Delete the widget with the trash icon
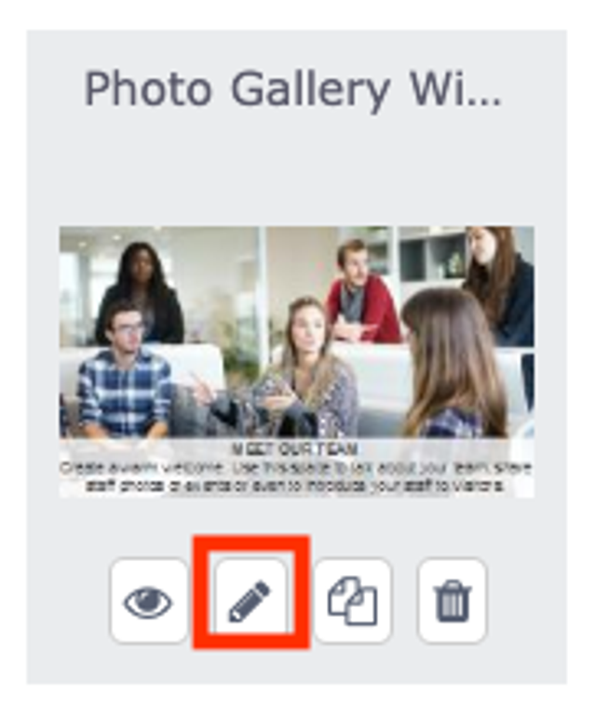This screenshot has height=710, width=596. pos(453,601)
